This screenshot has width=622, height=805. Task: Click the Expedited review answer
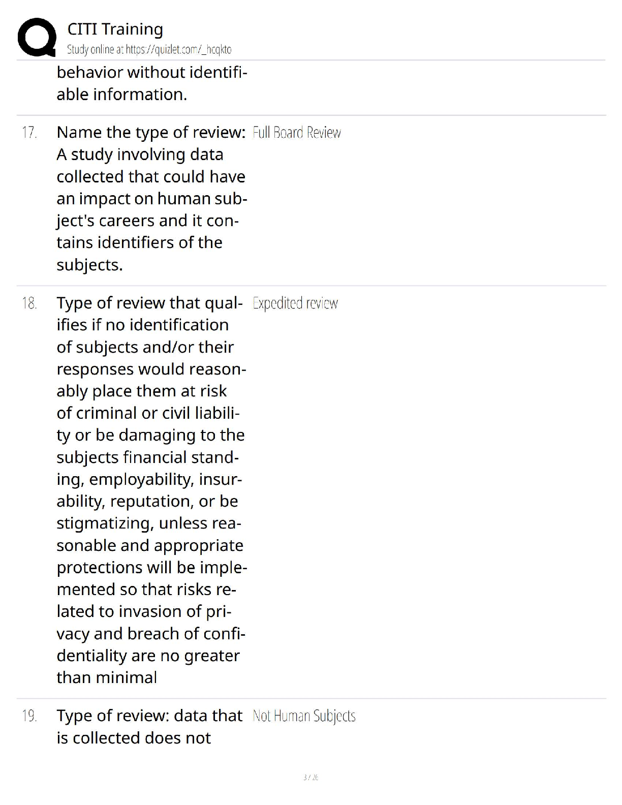click(295, 303)
